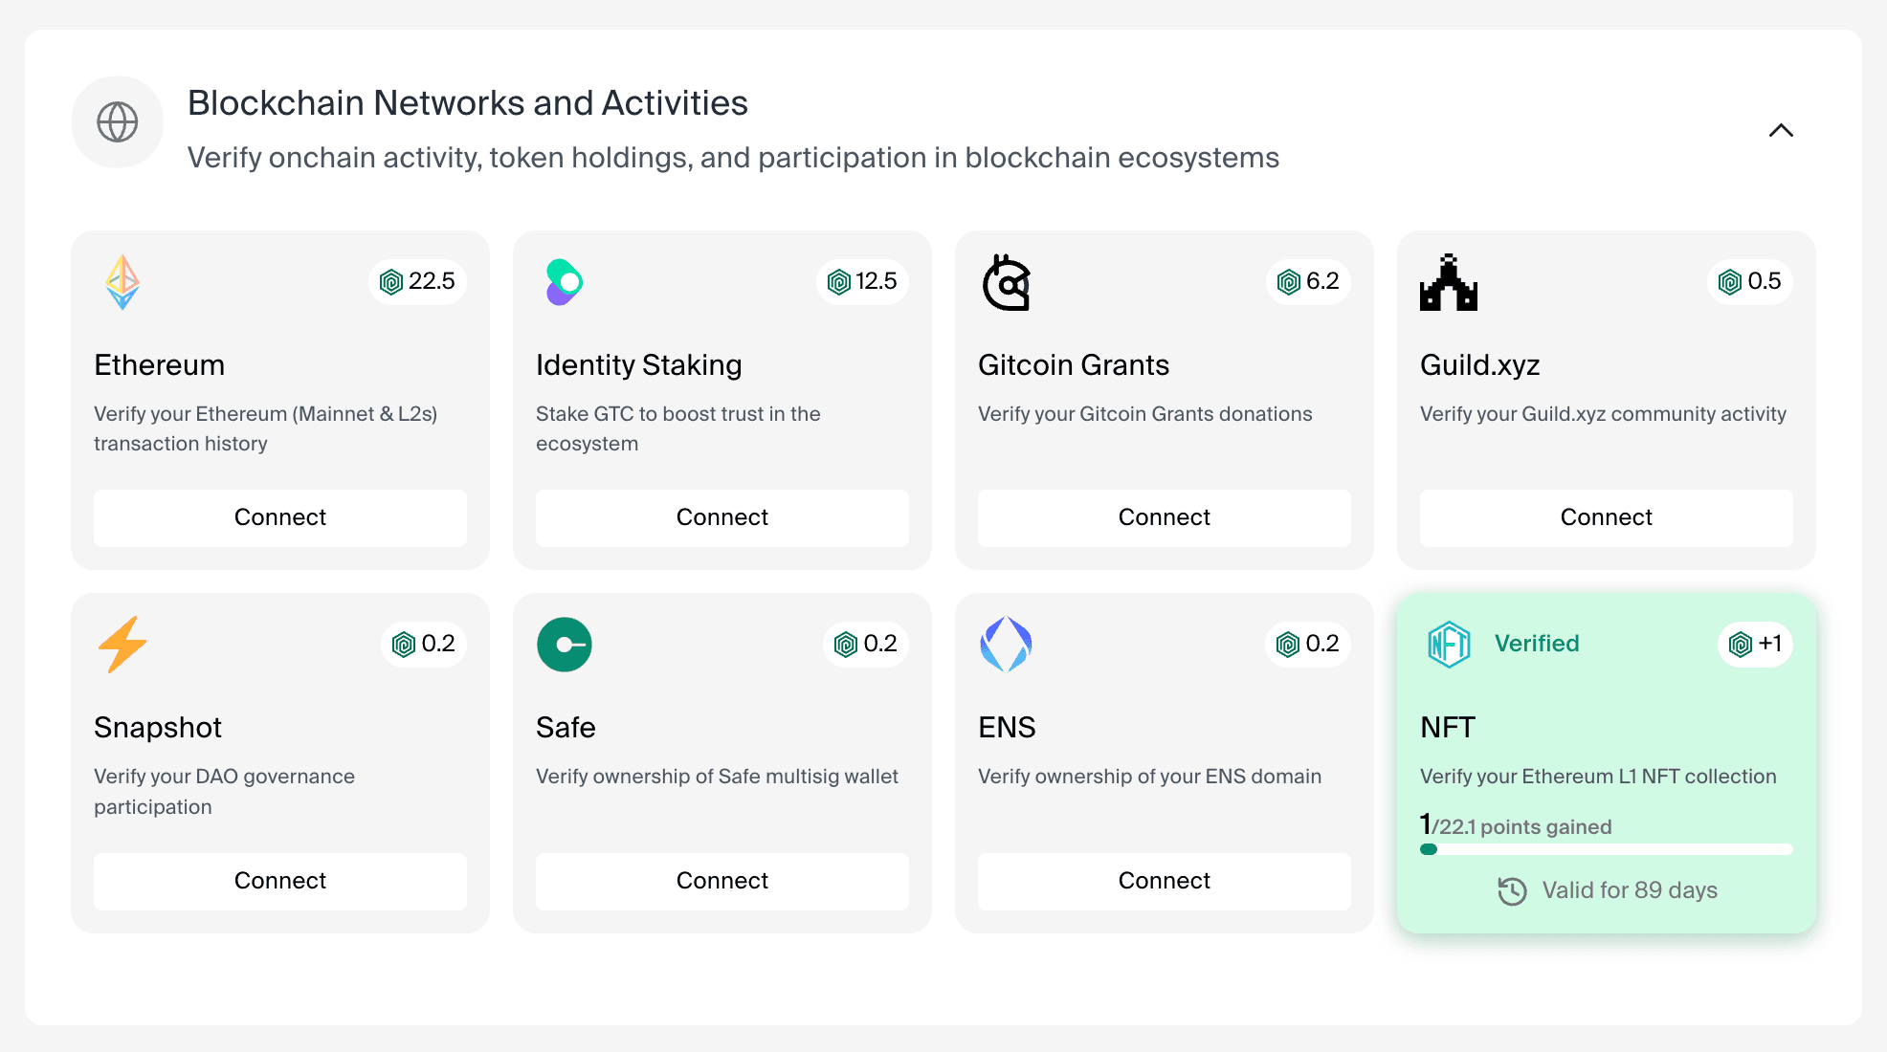
Task: Connect the Guild.xyz stamp
Action: pos(1607,517)
